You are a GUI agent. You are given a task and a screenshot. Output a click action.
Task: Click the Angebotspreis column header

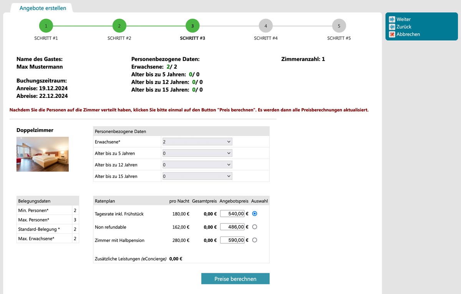tap(234, 201)
